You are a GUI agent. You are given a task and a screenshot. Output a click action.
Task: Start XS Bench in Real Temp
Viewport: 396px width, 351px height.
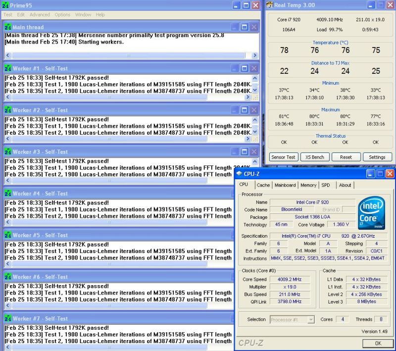coord(315,157)
